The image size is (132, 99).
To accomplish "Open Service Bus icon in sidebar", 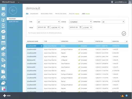I will pos(3,60).
